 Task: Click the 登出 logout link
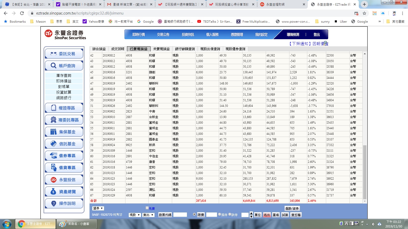(x=316, y=35)
